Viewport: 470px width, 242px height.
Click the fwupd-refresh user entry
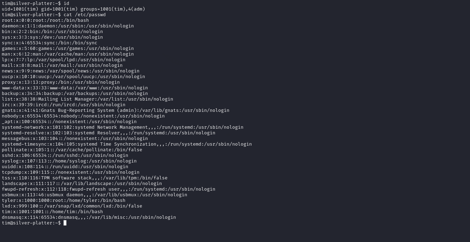click(109, 189)
